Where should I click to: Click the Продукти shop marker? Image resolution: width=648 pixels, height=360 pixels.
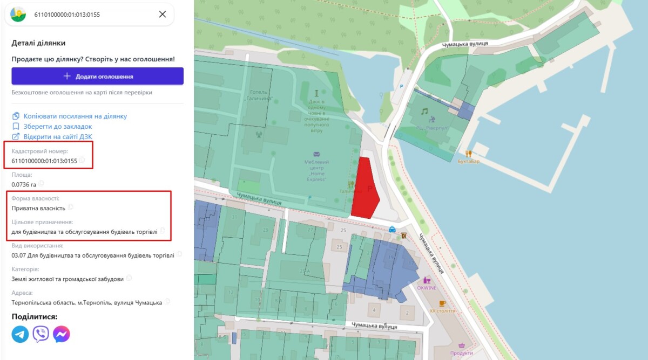462,345
